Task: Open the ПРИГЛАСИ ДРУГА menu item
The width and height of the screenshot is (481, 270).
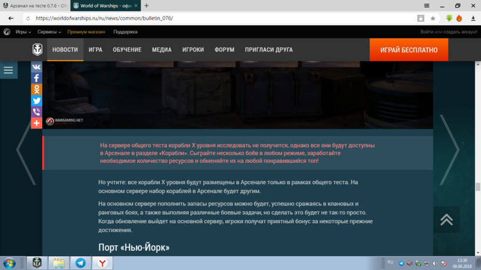Action: pos(269,50)
